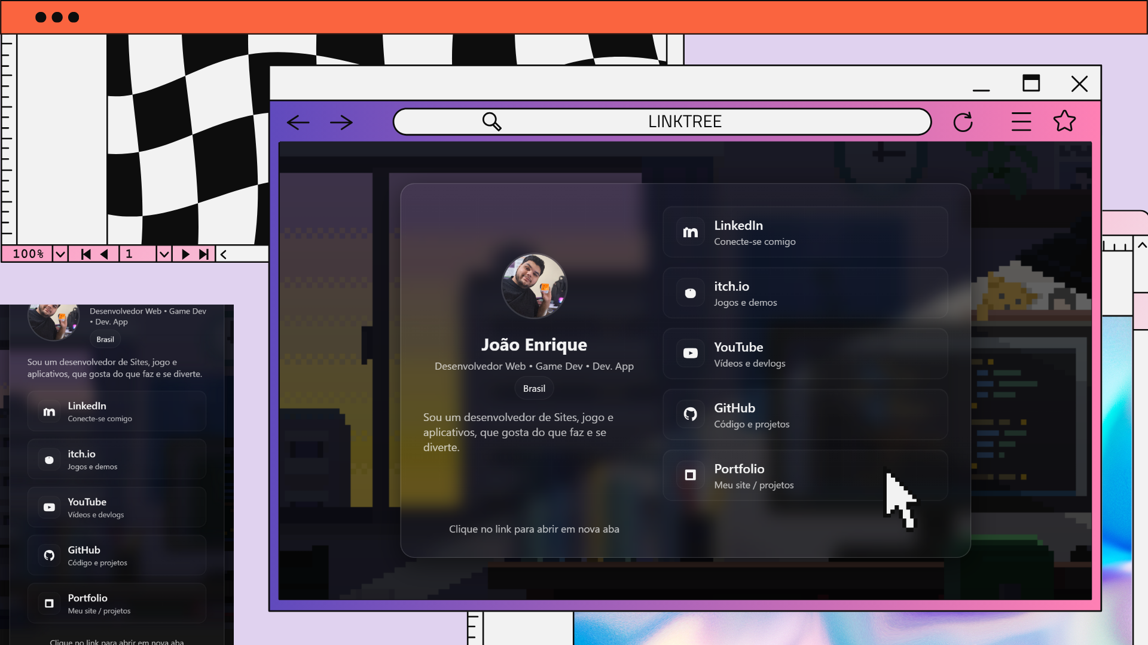
Task: Click the YouTube play icon in the main card
Action: tap(690, 354)
